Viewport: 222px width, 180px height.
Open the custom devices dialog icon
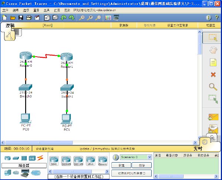click(116, 18)
